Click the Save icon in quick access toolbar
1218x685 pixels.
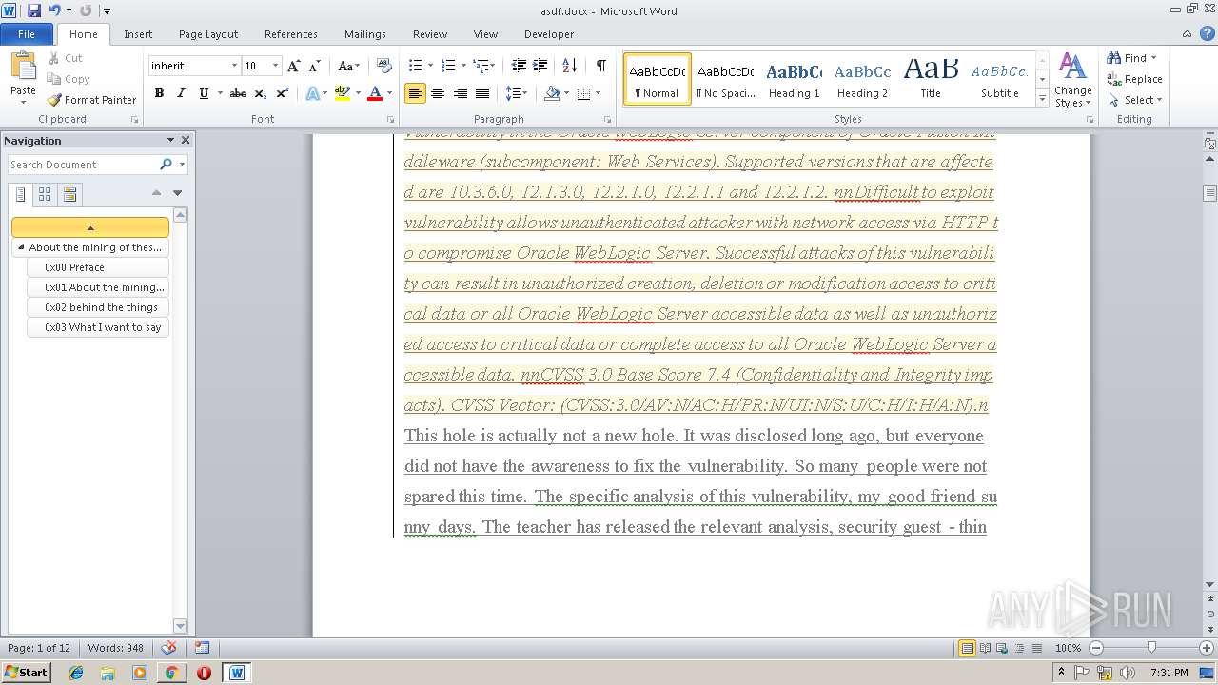(x=34, y=10)
